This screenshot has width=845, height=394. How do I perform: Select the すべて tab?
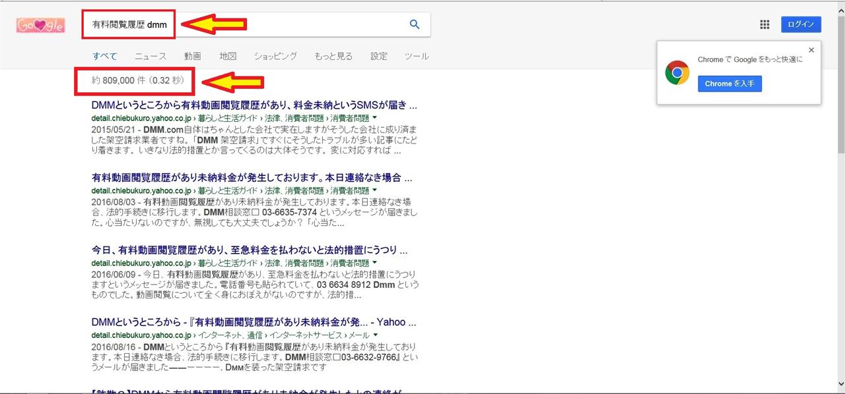point(105,56)
